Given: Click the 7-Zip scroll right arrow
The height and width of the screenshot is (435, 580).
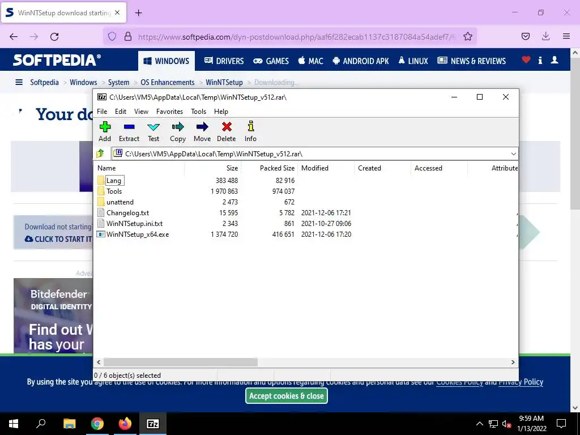Looking at the screenshot, I should point(513,362).
